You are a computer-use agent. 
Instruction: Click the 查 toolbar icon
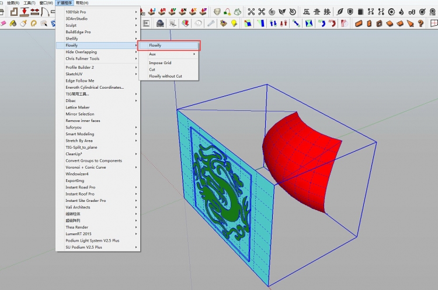tap(317, 12)
